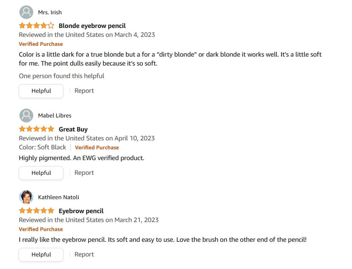The image size is (352, 269).
Task: Open the "Great Buy" review title
Action: point(73,129)
